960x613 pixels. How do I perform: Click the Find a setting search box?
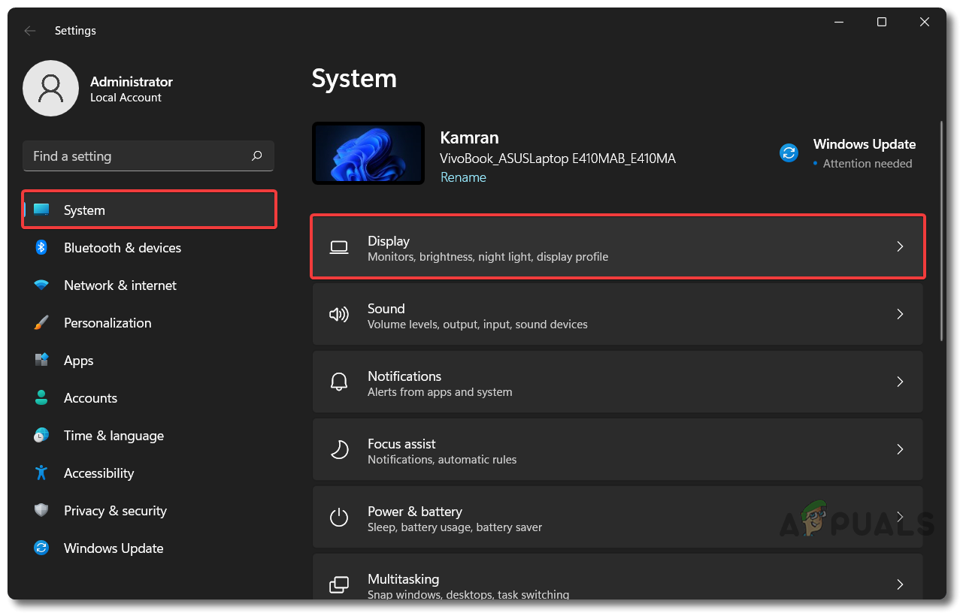tap(139, 156)
